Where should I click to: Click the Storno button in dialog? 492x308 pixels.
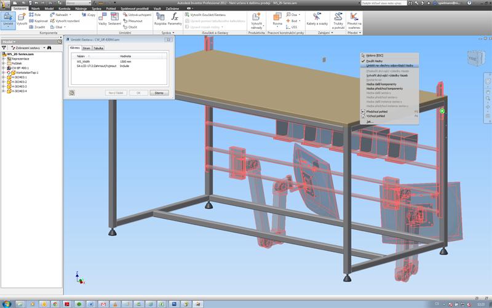pos(159,93)
